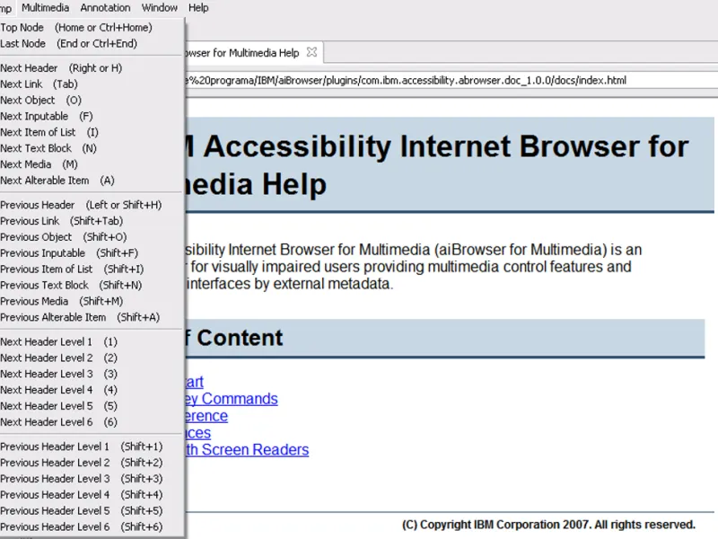Choose Previous Alterable Item (Shift+A)
Image resolution: width=718 pixels, height=539 pixels.
[x=92, y=317]
